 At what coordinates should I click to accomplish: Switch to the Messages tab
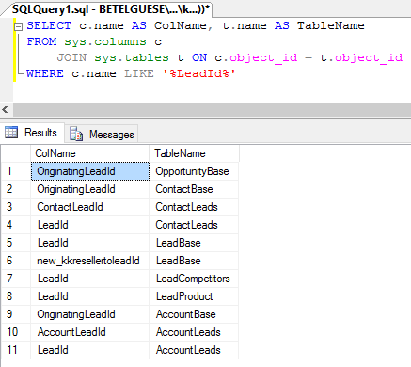pos(103,135)
